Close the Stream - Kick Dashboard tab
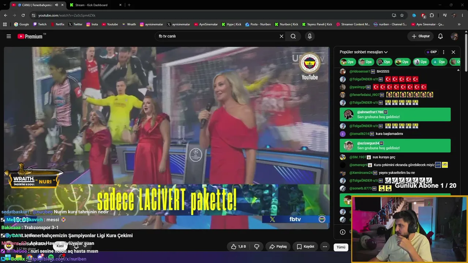Screen dimensions: 468x263 120,5
